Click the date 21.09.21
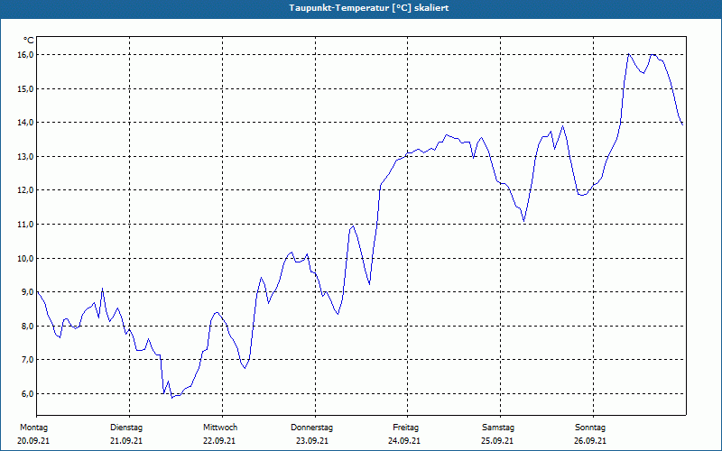Image resolution: width=722 pixels, height=451 pixels. coord(126,441)
